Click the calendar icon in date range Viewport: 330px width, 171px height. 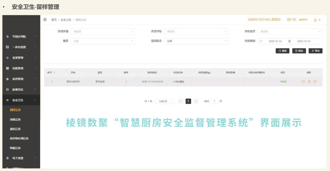click(x=261, y=41)
